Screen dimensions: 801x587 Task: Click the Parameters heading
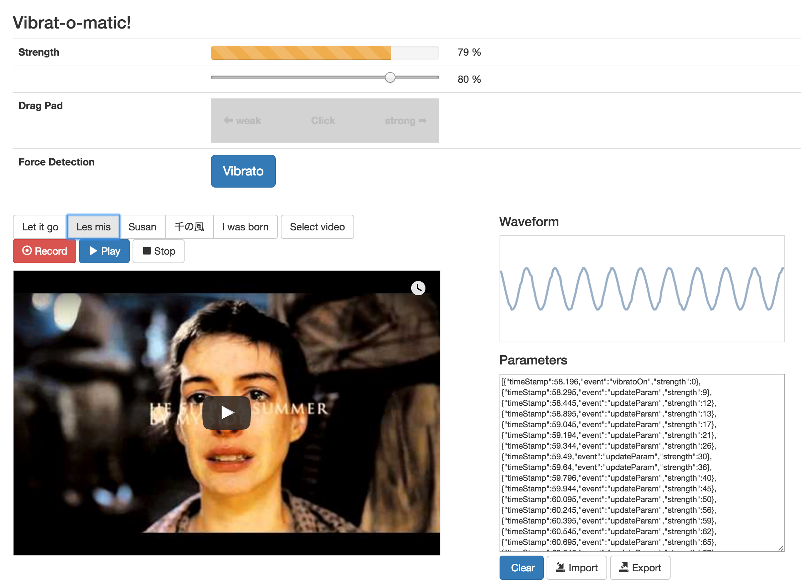click(533, 360)
